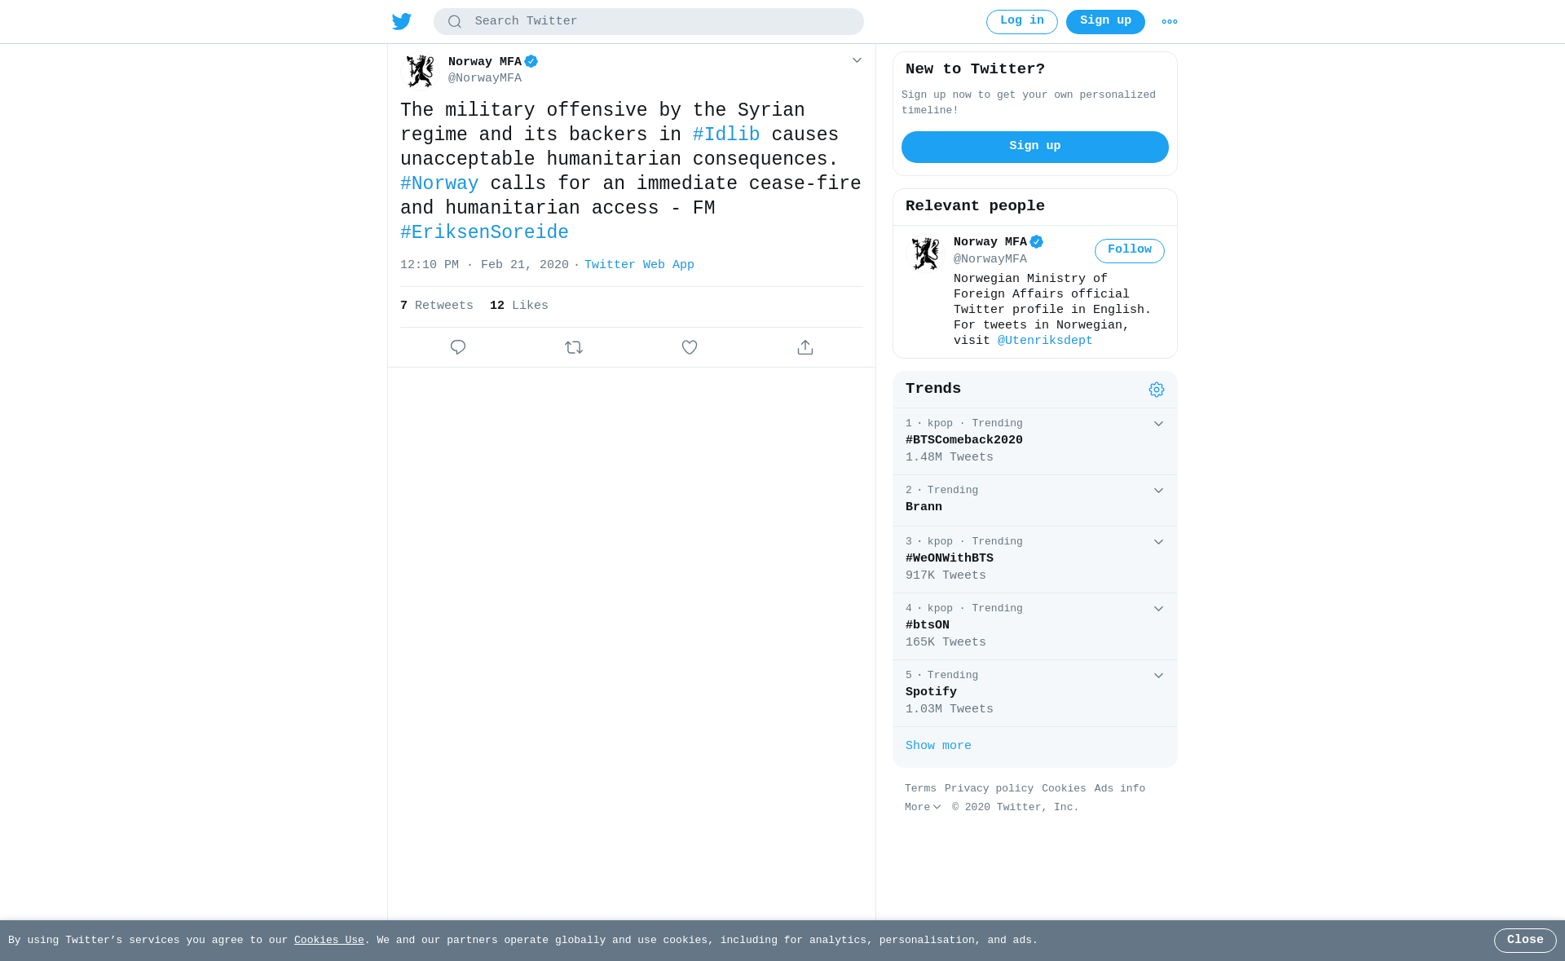
Task: Open Norway MFA avatar in Relevant people
Action: (x=925, y=253)
